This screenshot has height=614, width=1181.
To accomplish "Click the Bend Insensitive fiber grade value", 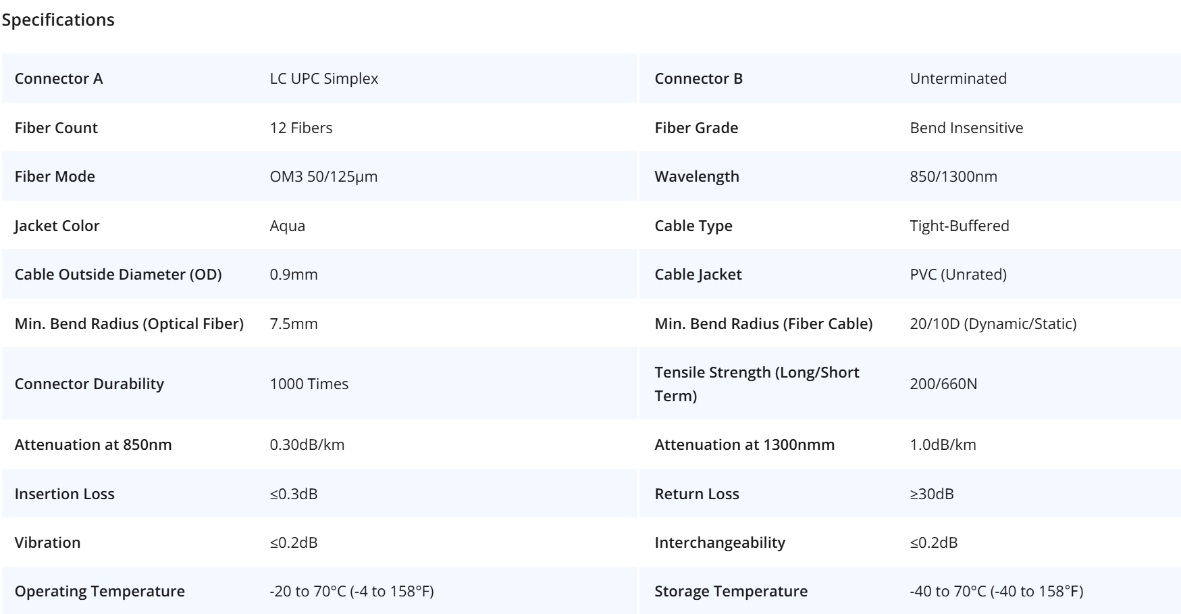I will click(966, 128).
